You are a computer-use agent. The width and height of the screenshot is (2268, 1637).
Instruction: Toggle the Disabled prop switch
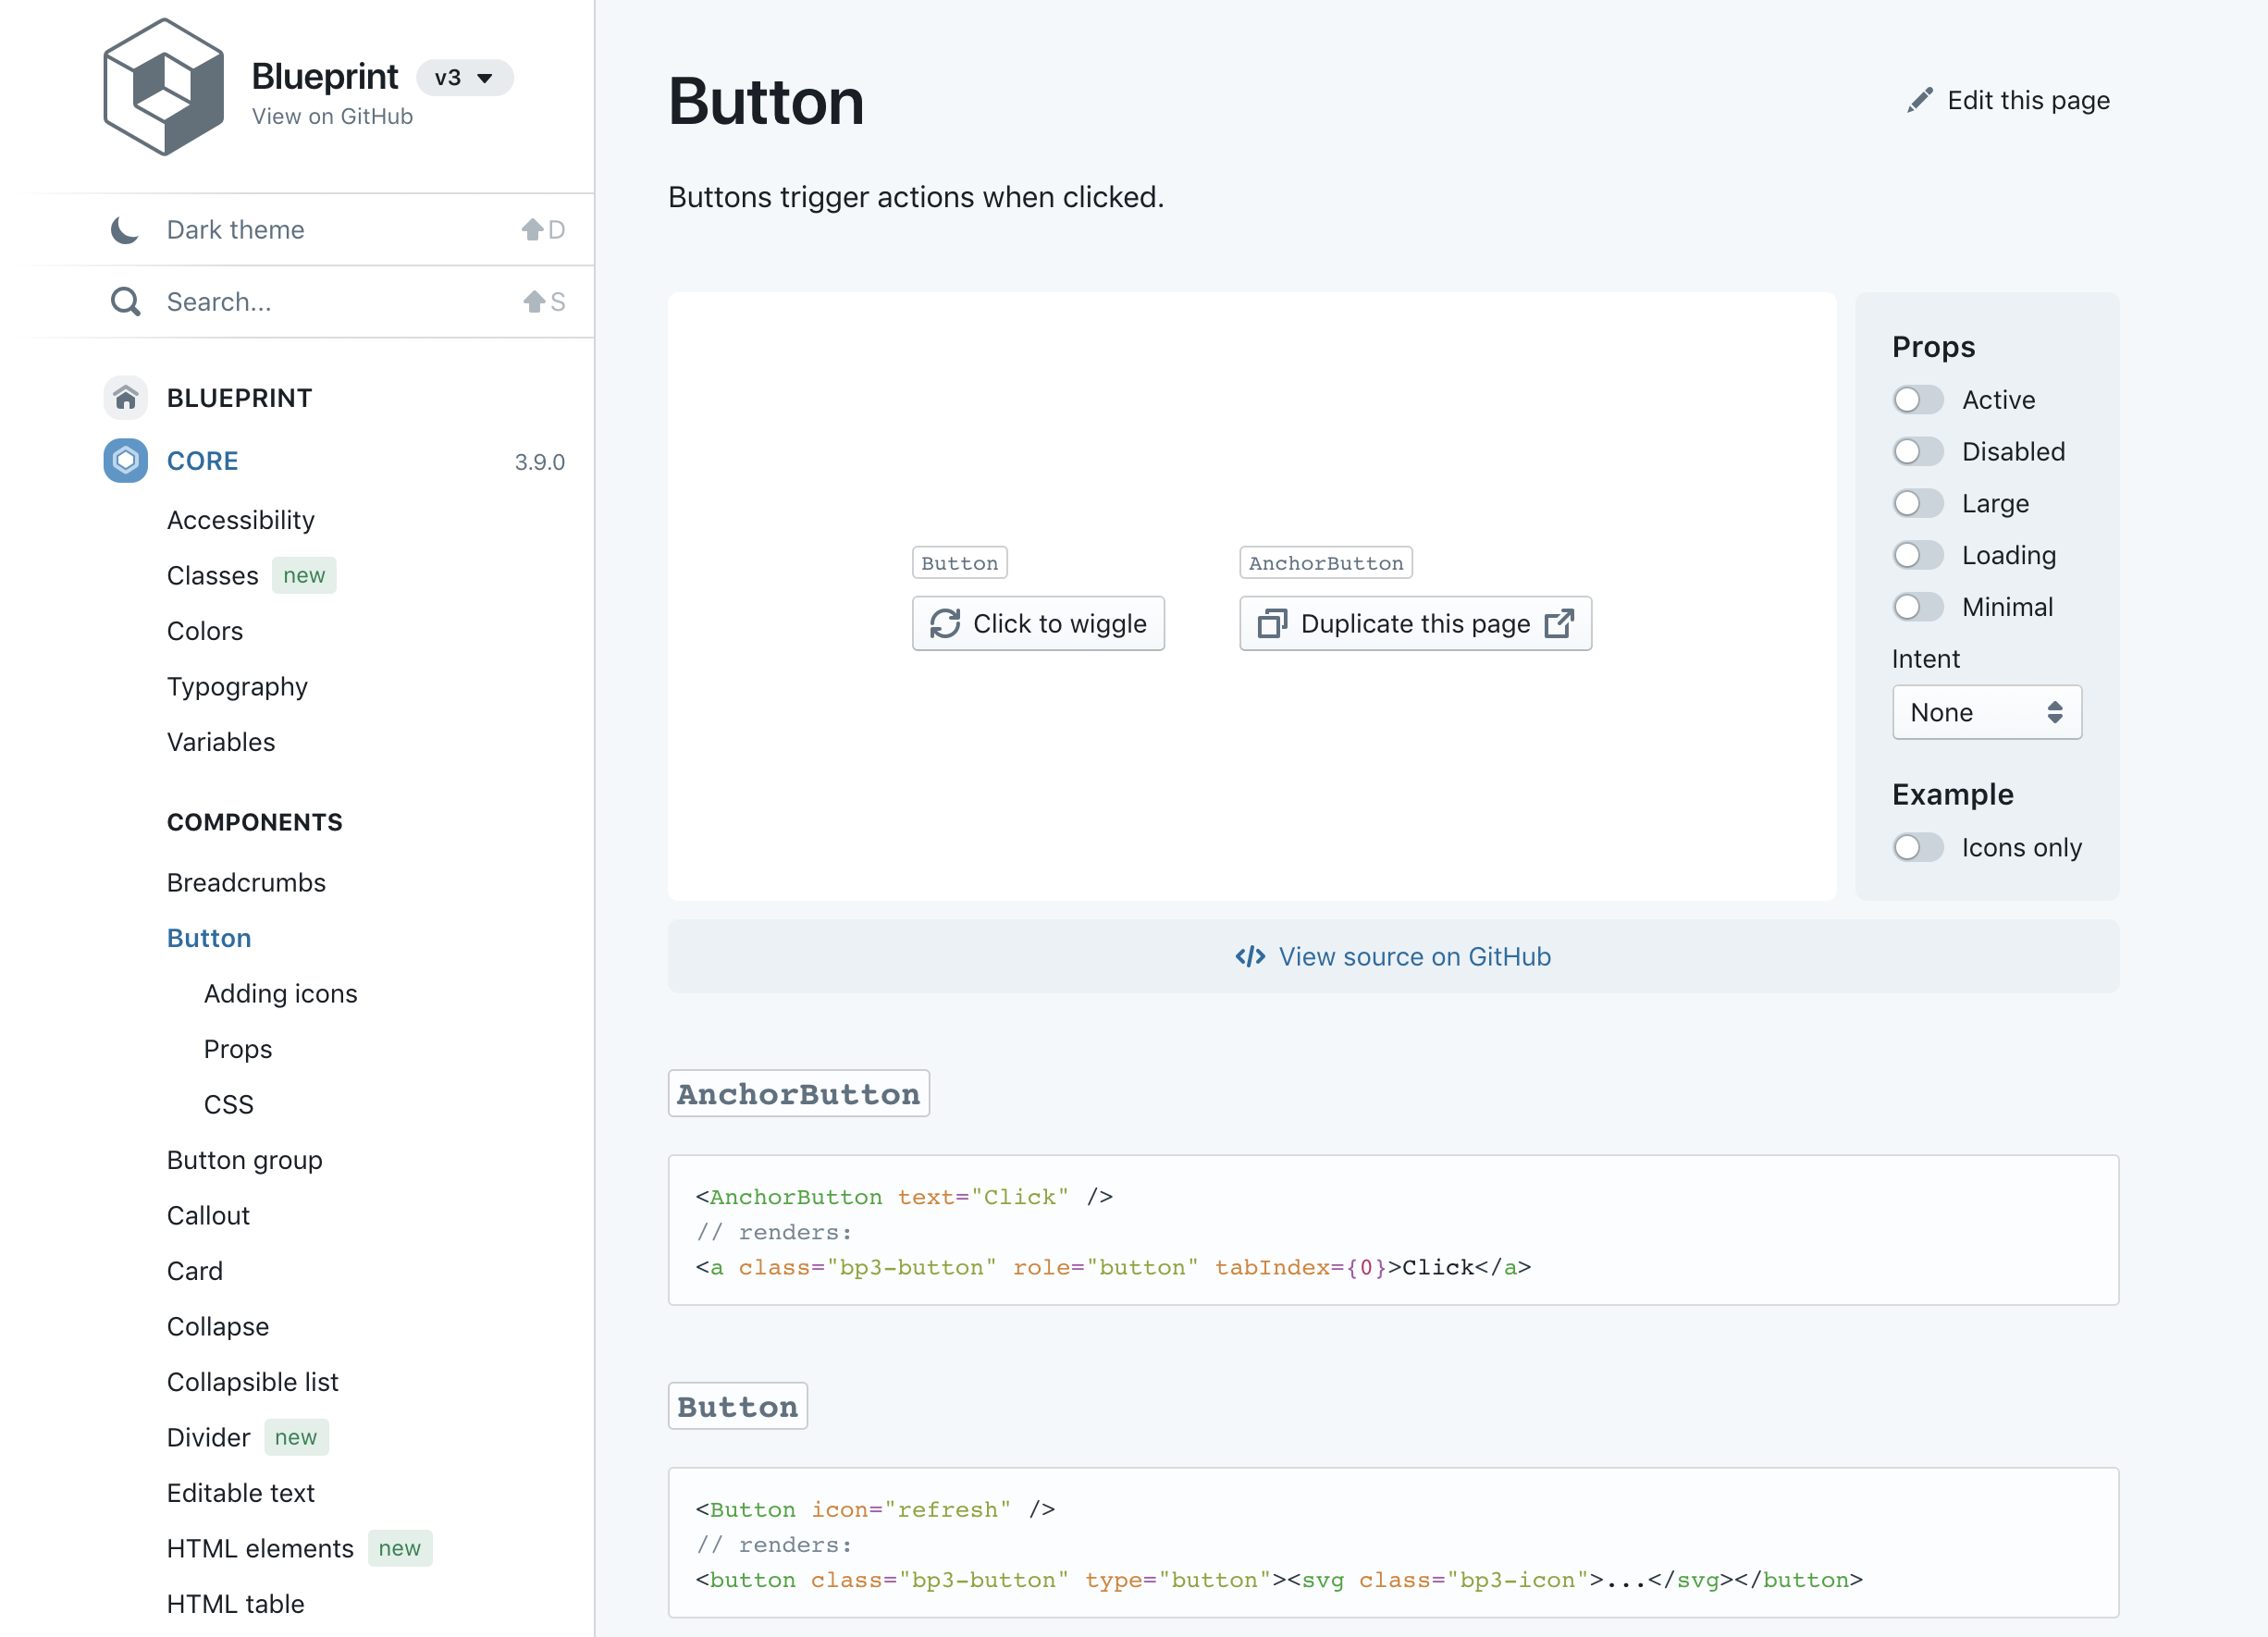click(x=1917, y=452)
